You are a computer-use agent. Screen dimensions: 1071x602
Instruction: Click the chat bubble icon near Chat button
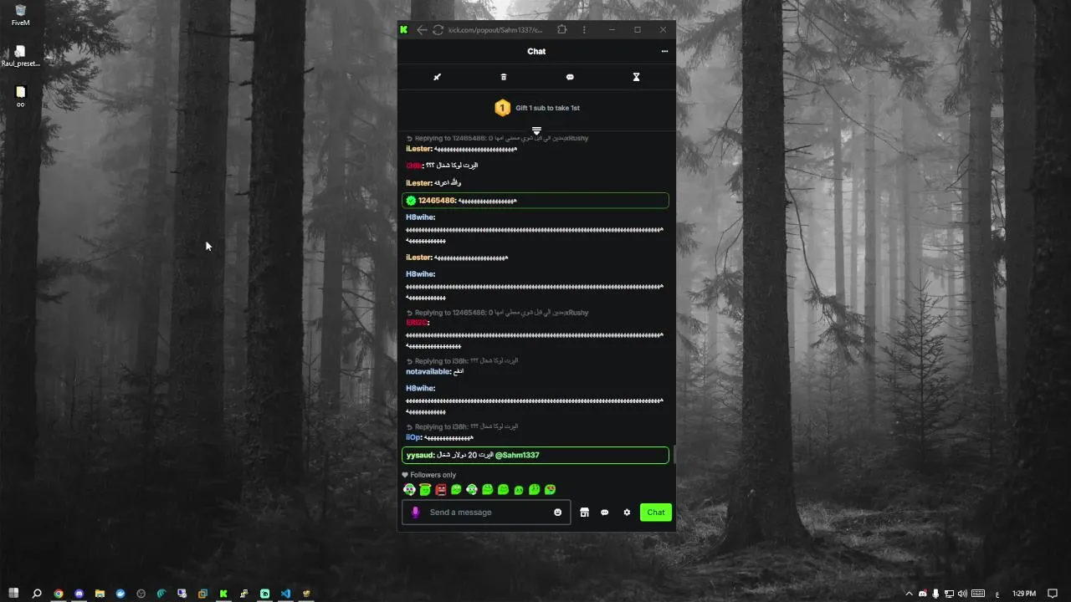point(605,513)
